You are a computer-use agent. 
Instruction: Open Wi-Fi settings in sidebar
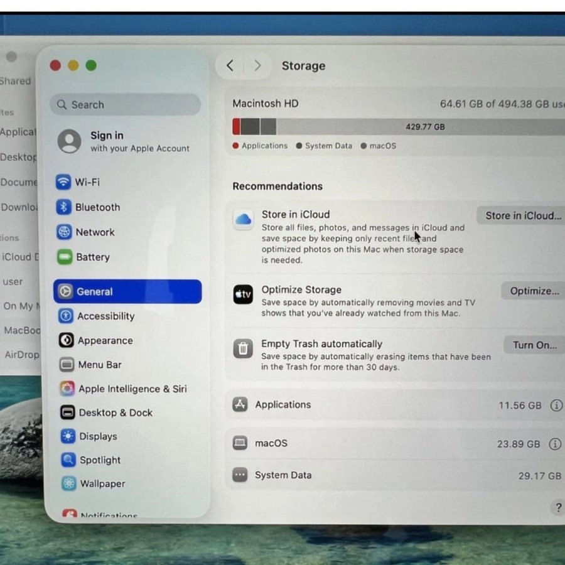[x=87, y=182]
